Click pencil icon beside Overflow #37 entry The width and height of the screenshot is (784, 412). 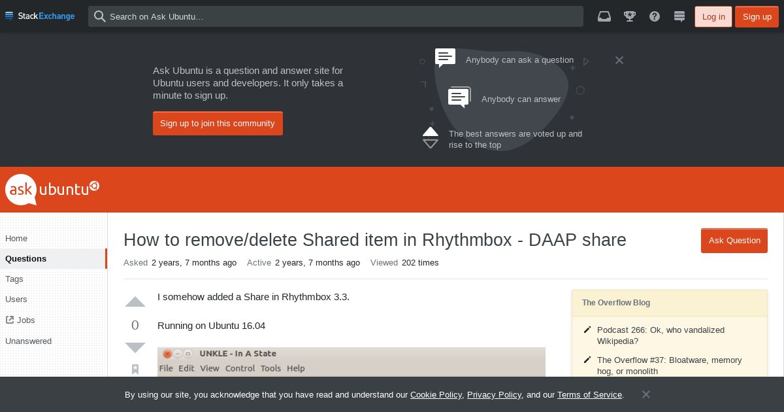pos(587,360)
